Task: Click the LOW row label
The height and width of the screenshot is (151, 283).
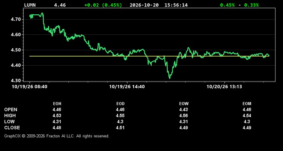Action: tap(9, 122)
